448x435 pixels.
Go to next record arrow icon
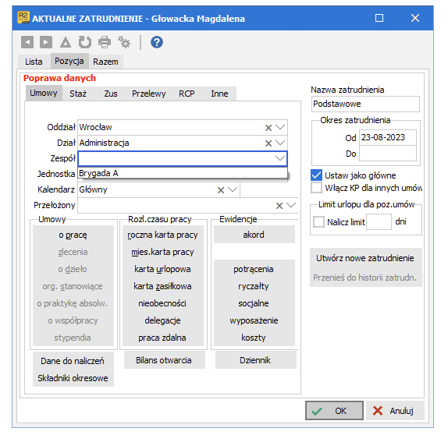[x=46, y=42]
